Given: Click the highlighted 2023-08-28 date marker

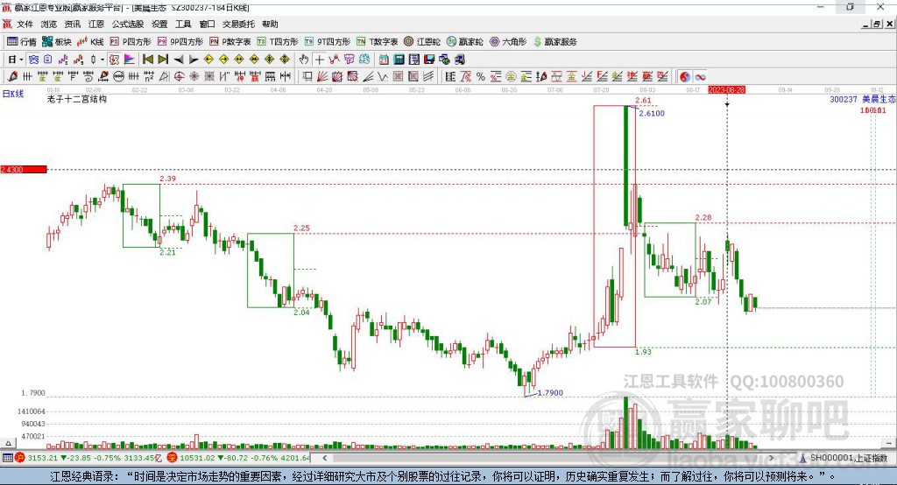Looking at the screenshot, I should (726, 90).
